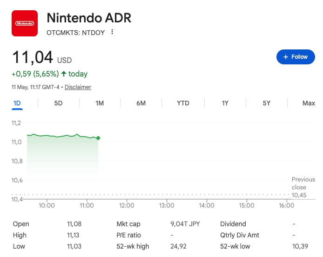The width and height of the screenshot is (323, 257).
Task: Switch to the 1M chart range
Action: (100, 103)
